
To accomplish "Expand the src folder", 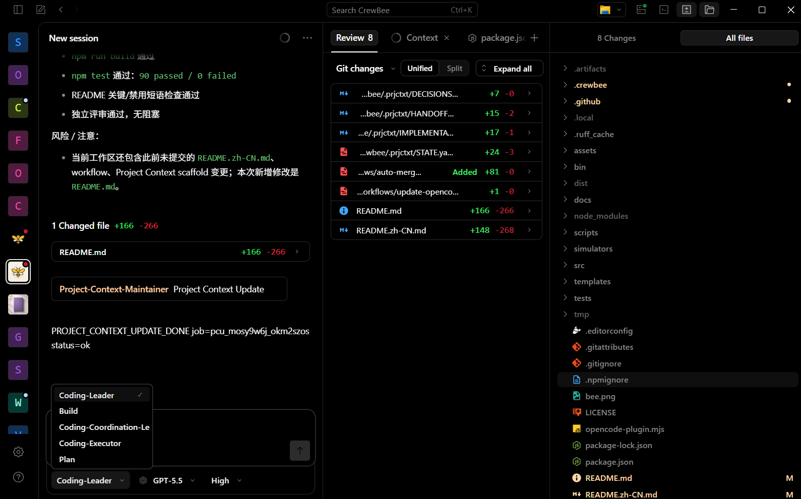I will 678,265.
